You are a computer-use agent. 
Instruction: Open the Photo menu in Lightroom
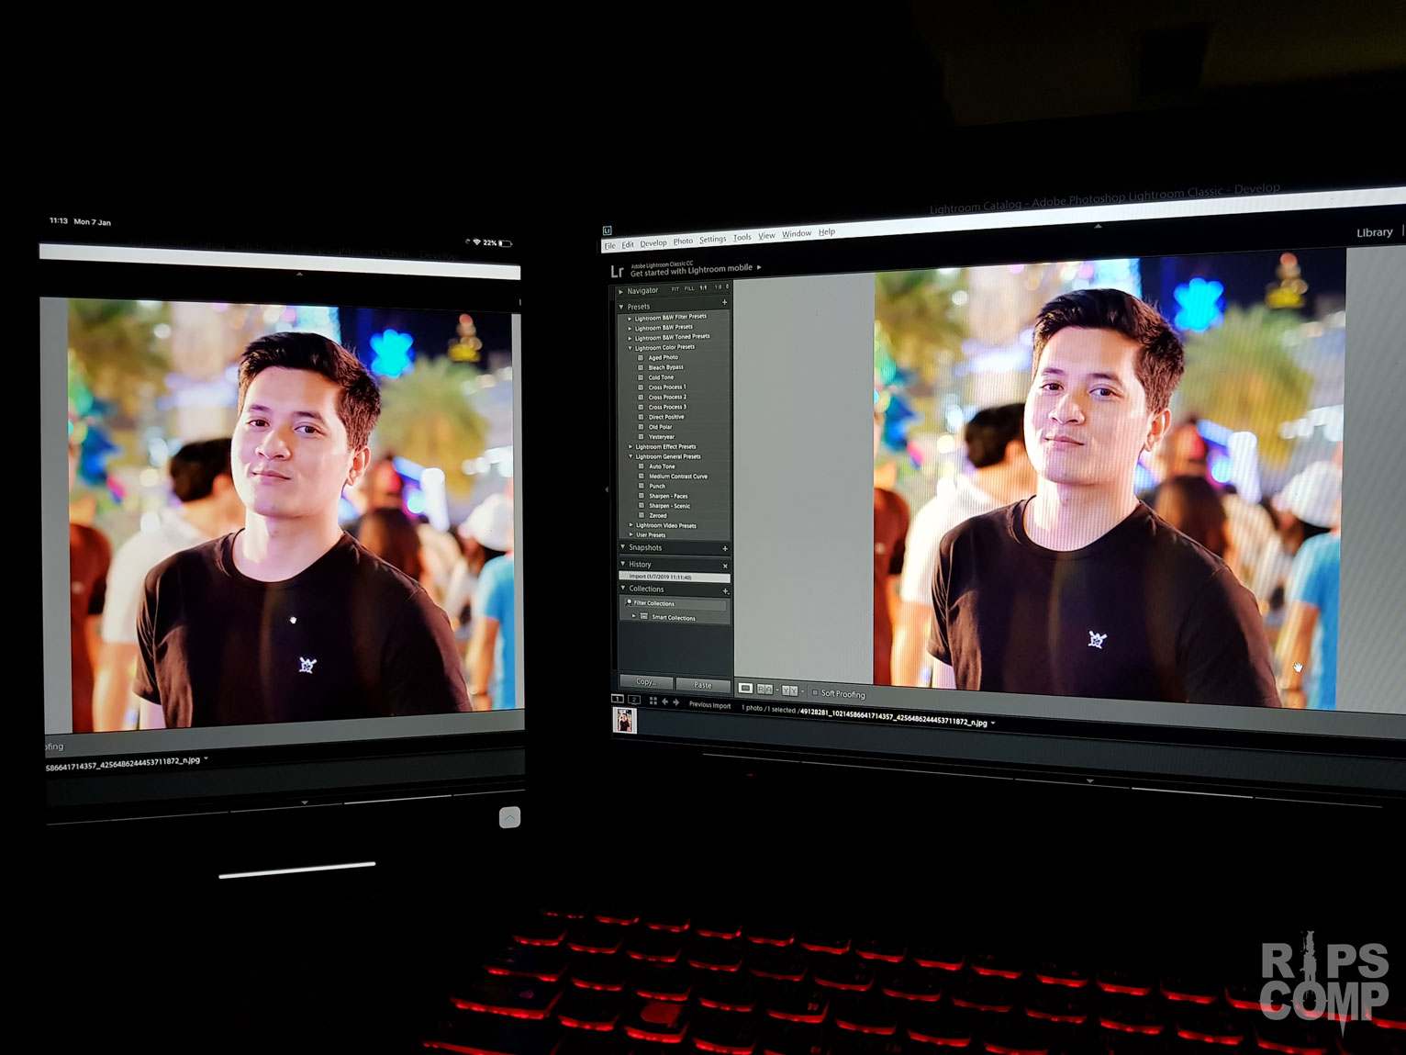coord(683,241)
